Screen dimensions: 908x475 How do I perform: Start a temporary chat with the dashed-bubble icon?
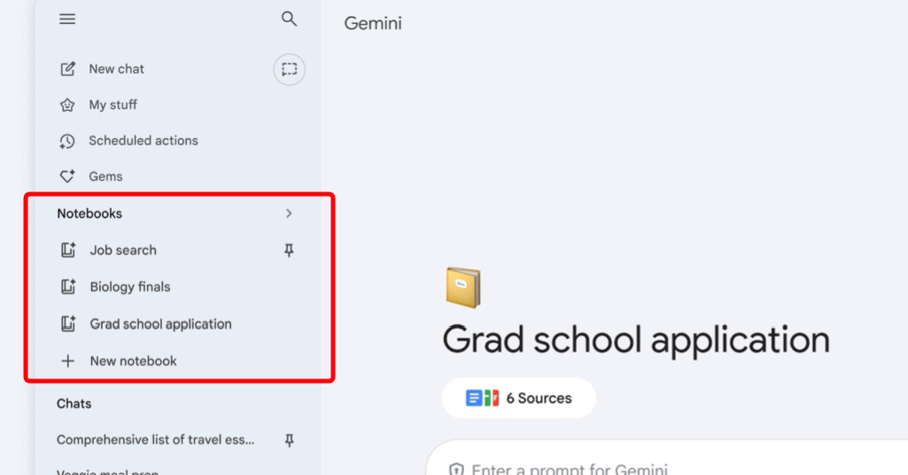289,69
